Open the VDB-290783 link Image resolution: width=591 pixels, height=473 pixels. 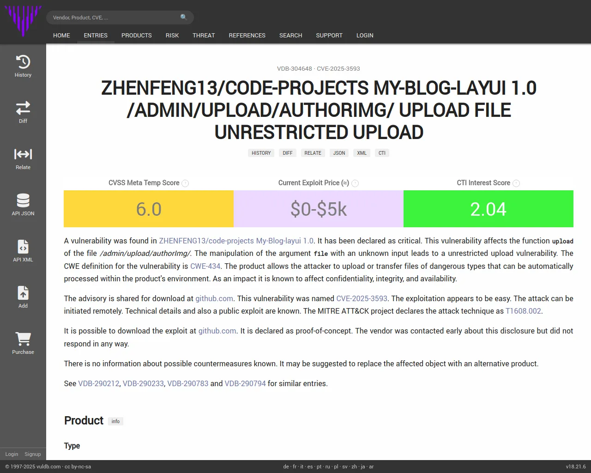(x=188, y=383)
